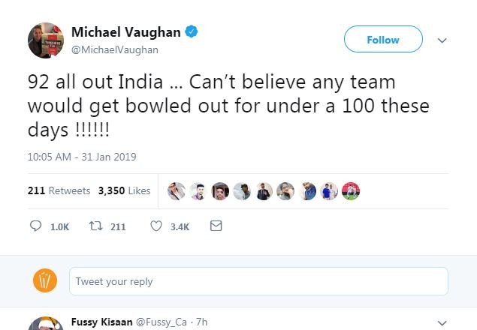The width and height of the screenshot is (477, 330).
Task: Click the blue verified badge
Action: tap(192, 32)
